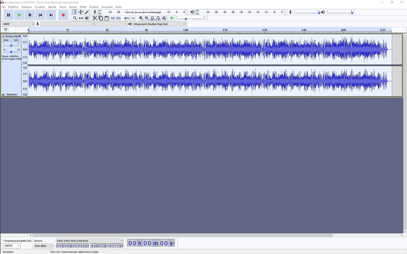Image resolution: width=407 pixels, height=254 pixels.
Task: Click the recording volume slider
Action: click(x=307, y=12)
